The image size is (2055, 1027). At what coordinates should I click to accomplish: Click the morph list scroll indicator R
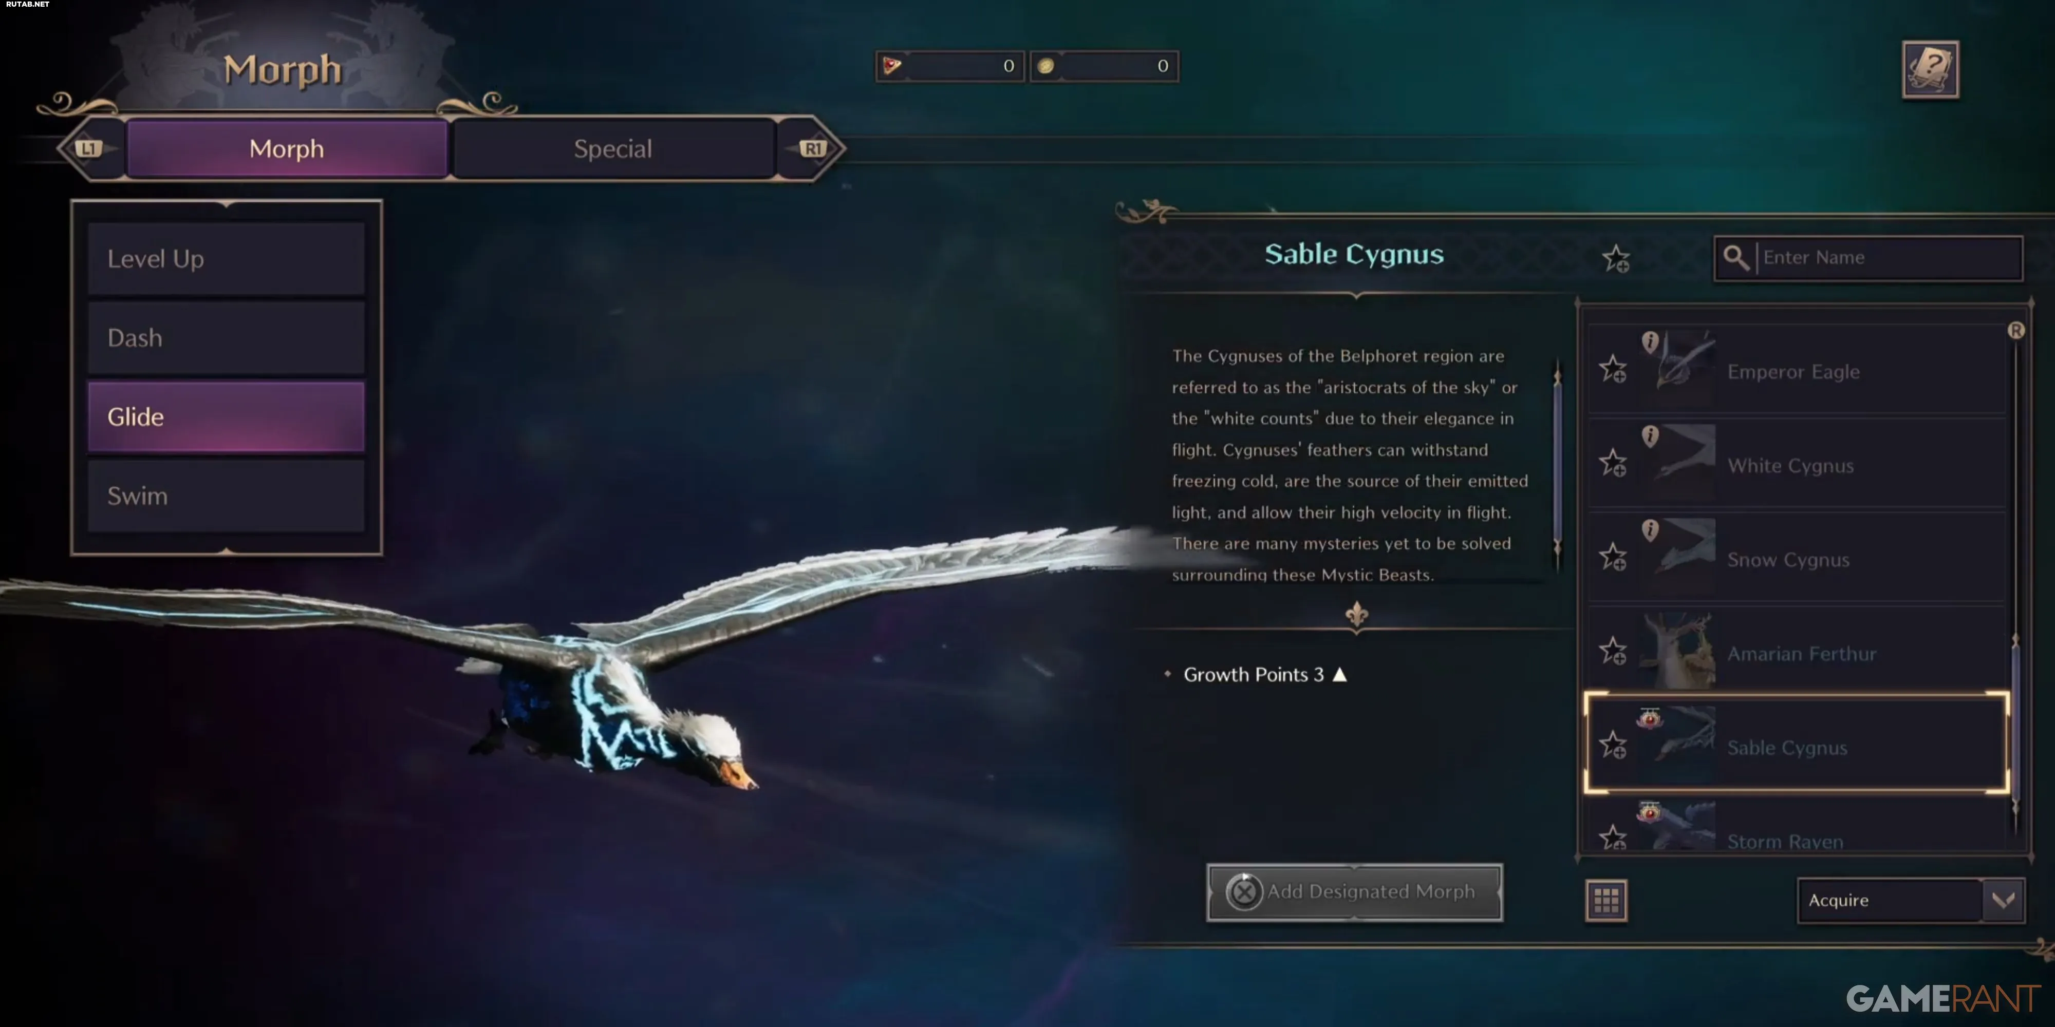click(2016, 330)
